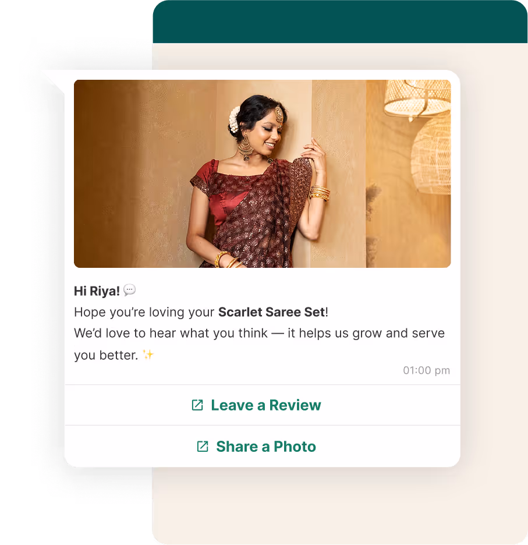Viewport: 528px width, 545px height.
Task: Click the external-link icon beside Share a Photo
Action: click(x=203, y=446)
